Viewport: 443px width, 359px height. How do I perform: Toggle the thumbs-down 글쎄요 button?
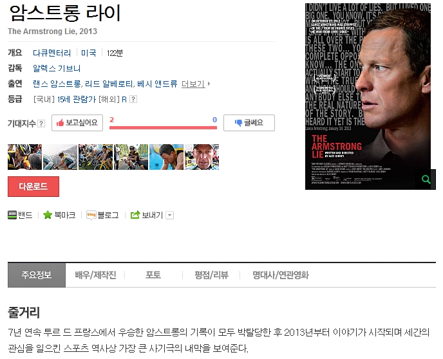(249, 123)
